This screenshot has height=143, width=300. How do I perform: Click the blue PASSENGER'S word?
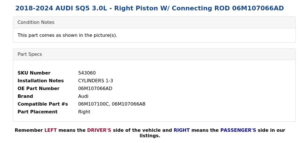point(238,130)
